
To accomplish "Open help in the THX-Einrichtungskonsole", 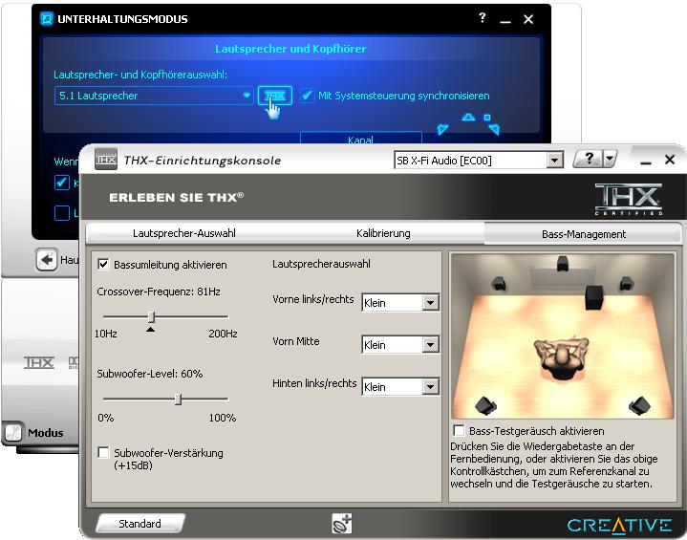I will pos(589,159).
